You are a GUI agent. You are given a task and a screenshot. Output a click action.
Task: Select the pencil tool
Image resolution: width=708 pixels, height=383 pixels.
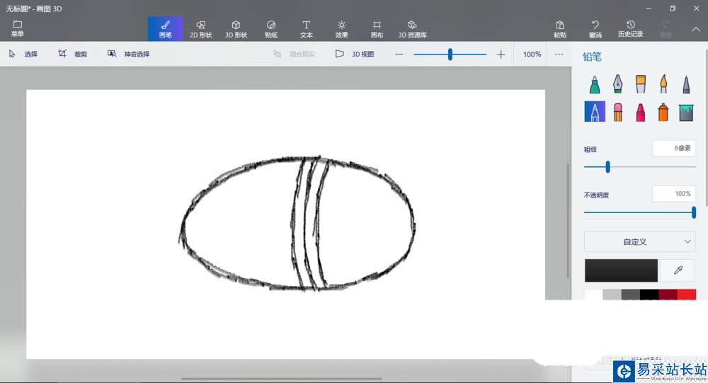[595, 112]
